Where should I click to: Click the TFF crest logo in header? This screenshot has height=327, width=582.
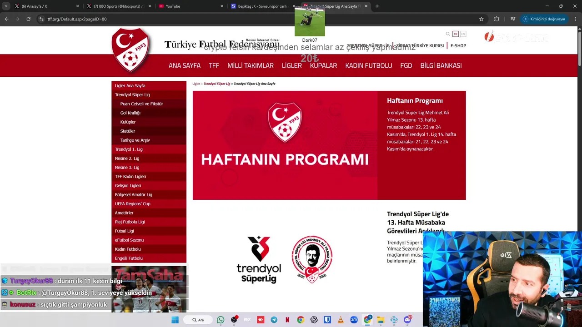coord(130,50)
